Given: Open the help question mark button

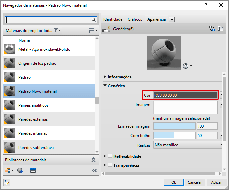Looking at the screenshot, I should pos(206,5).
